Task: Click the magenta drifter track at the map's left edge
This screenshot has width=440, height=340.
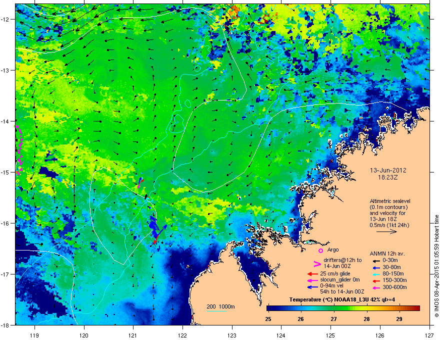Action: pos(19,150)
